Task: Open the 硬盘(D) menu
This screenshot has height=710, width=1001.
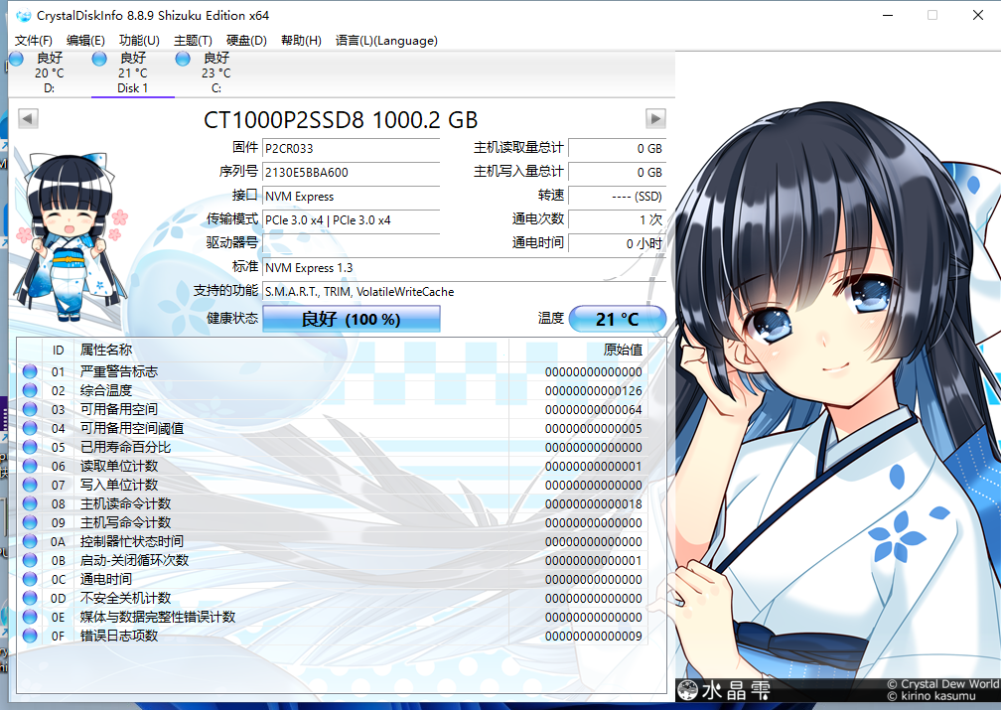Action: pos(246,41)
